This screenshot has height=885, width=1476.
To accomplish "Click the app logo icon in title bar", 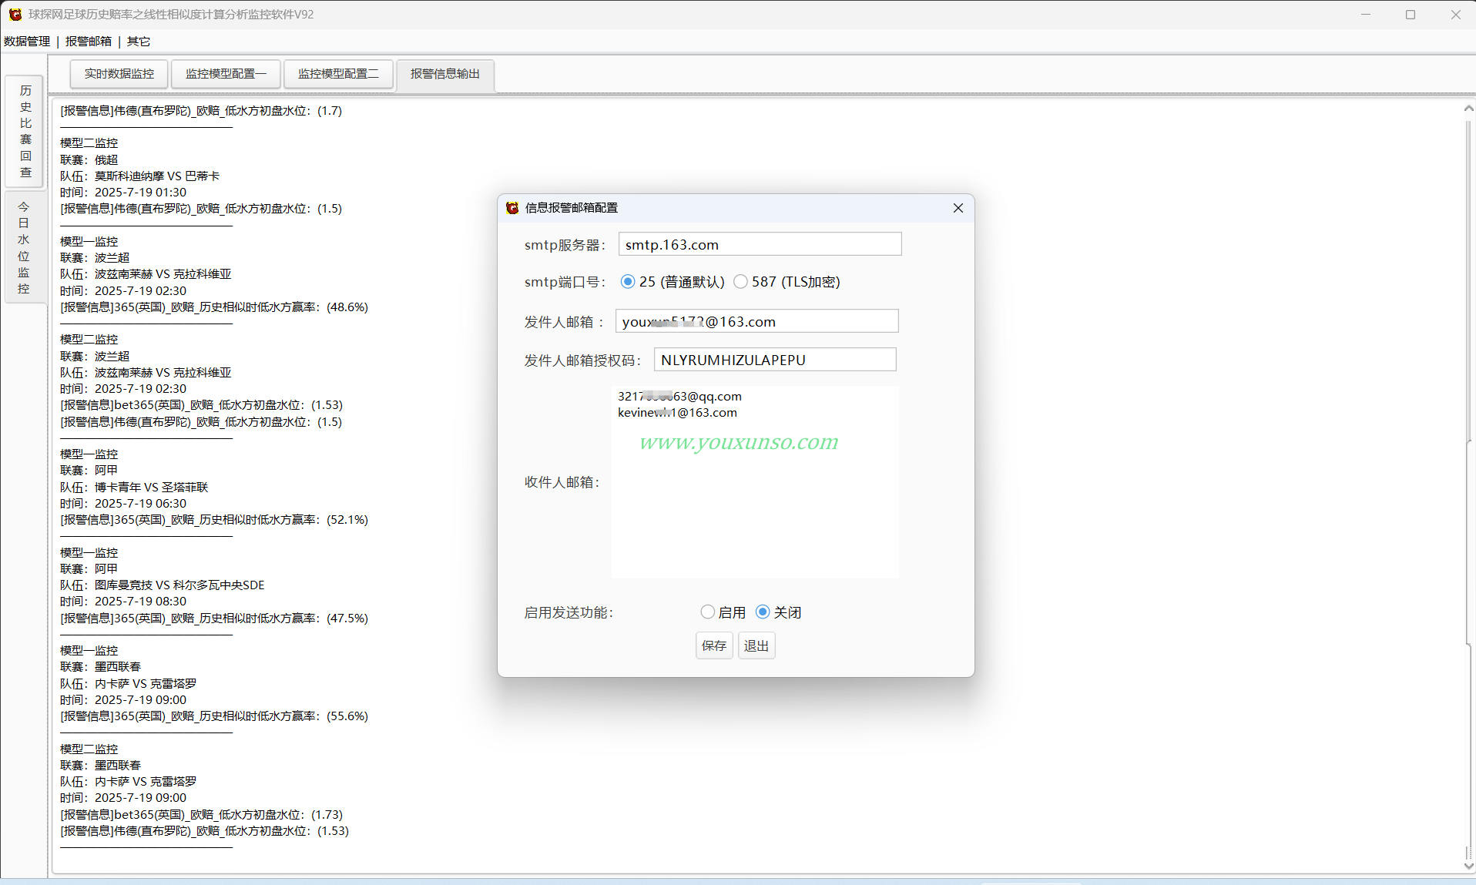I will 15,15.
